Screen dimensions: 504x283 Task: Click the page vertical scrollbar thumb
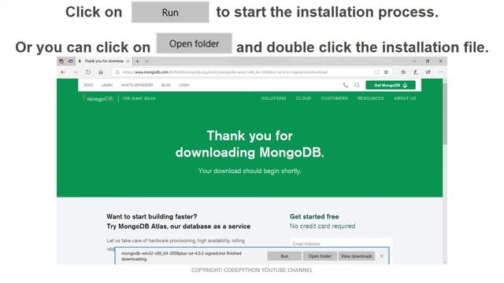point(445,114)
